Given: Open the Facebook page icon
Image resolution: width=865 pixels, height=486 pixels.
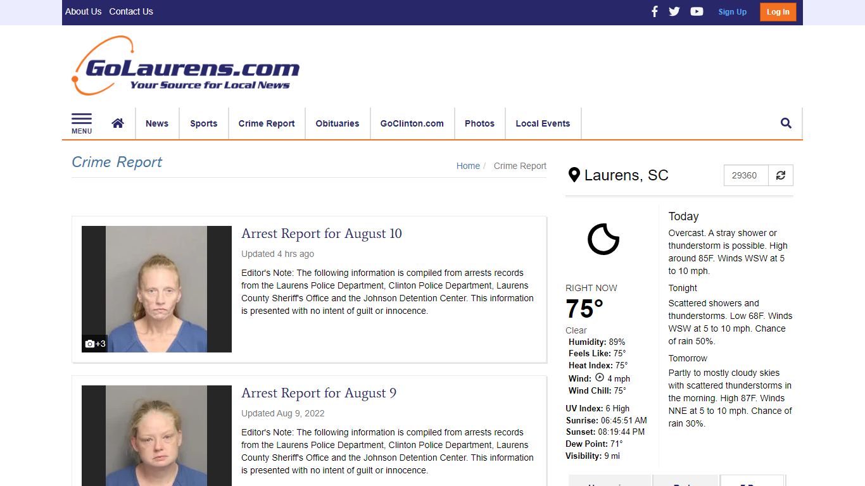Looking at the screenshot, I should pos(655,11).
